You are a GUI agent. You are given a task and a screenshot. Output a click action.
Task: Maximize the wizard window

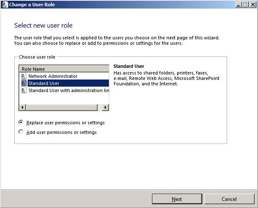click(245, 4)
